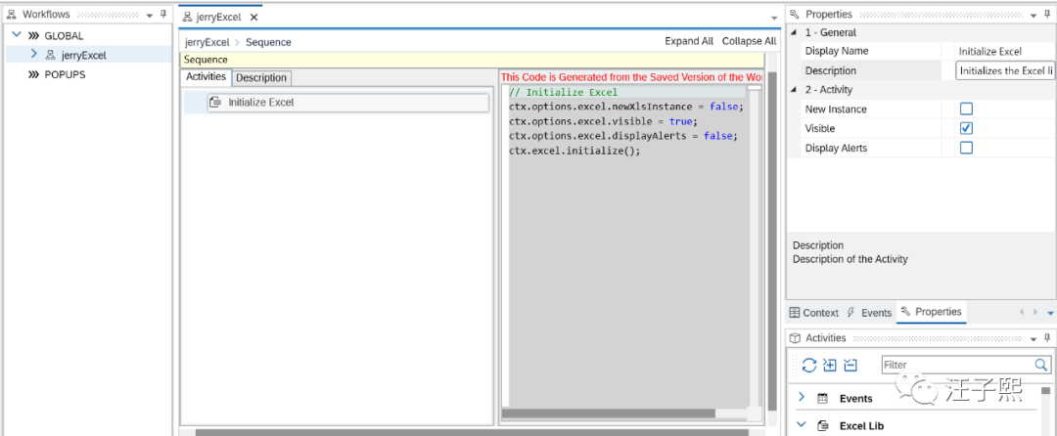Click the tab strip left arrow
This screenshot has width=1057, height=436.
[x=1022, y=312]
